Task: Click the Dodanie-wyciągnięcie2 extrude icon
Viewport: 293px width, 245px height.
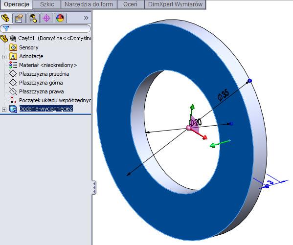Action: click(x=13, y=109)
